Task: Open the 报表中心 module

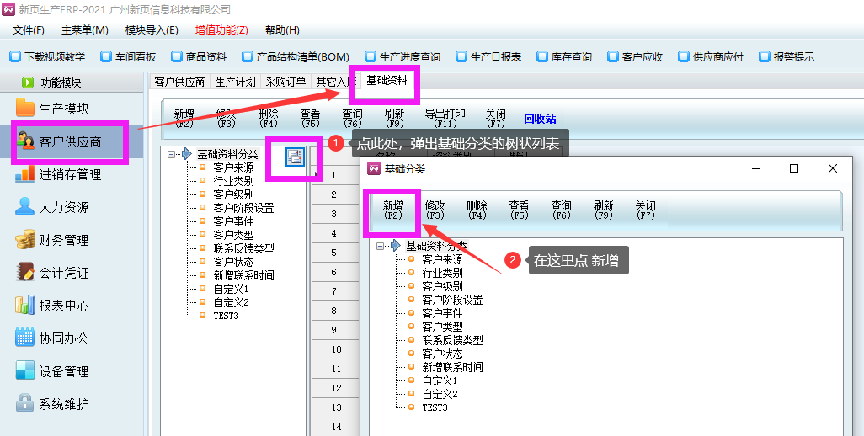Action: [x=25, y=306]
